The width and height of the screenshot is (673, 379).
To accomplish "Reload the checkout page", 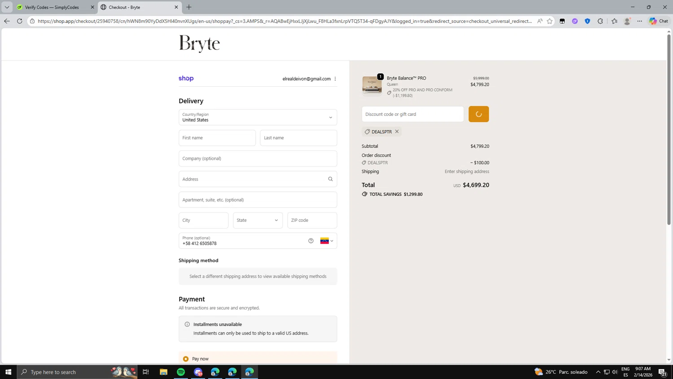I will (19, 21).
